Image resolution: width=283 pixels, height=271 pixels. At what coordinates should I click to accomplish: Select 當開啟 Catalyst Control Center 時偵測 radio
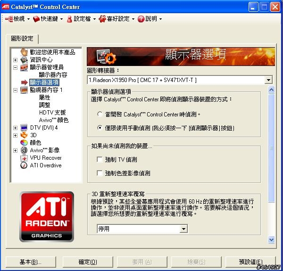(x=100, y=114)
